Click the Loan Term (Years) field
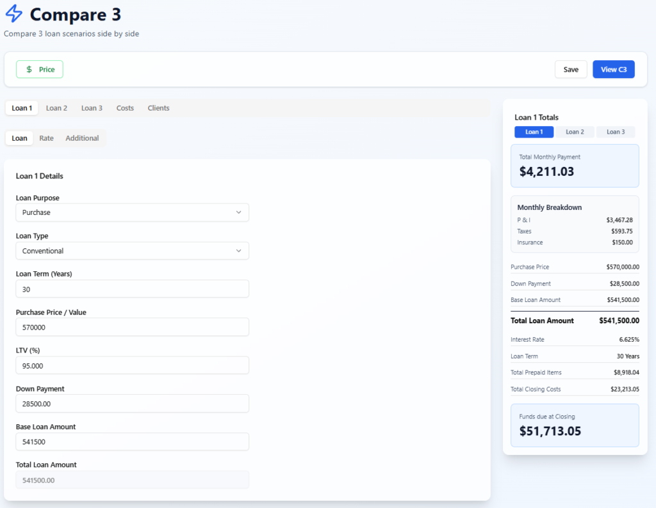 [132, 289]
